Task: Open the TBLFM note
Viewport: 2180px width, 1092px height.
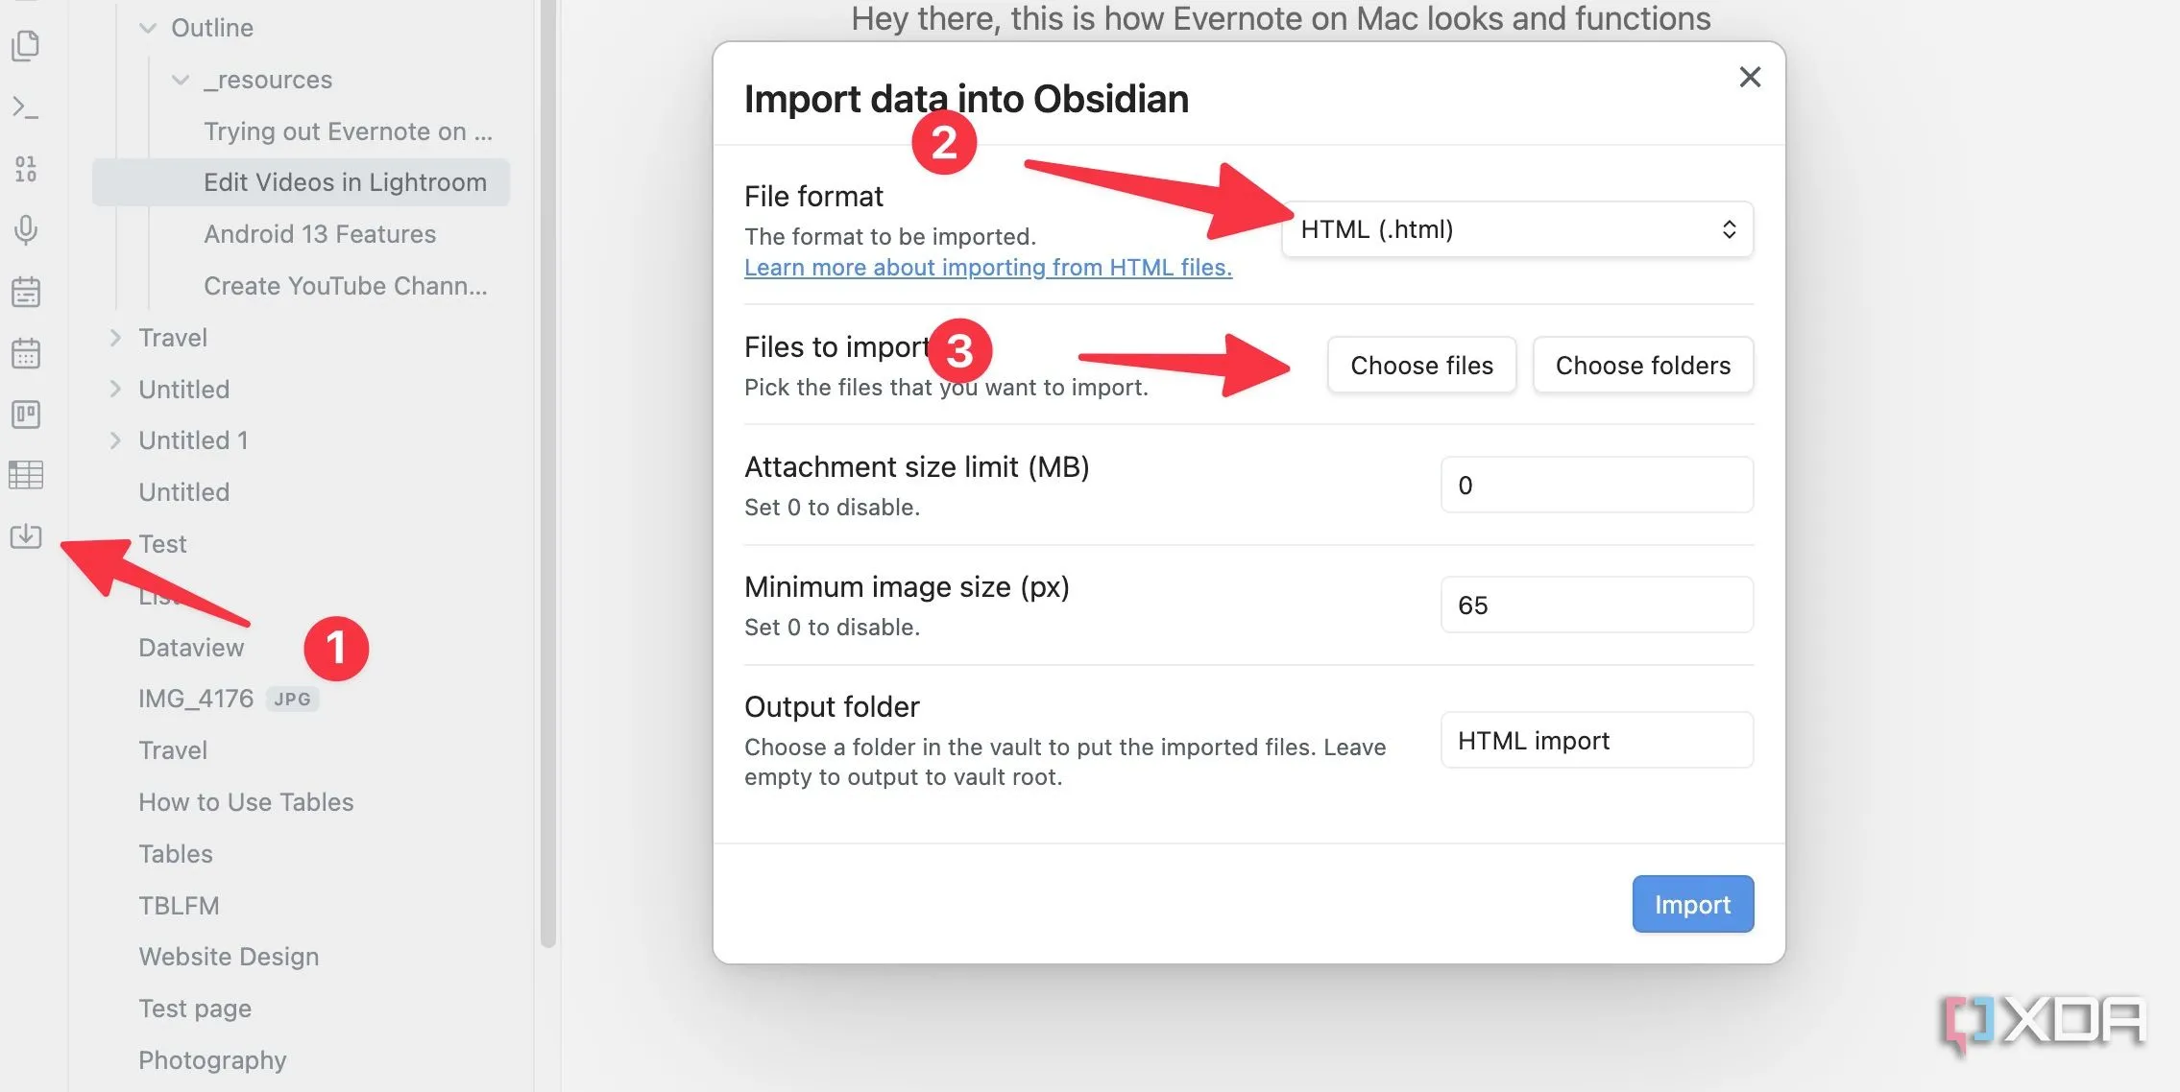Action: click(x=179, y=906)
